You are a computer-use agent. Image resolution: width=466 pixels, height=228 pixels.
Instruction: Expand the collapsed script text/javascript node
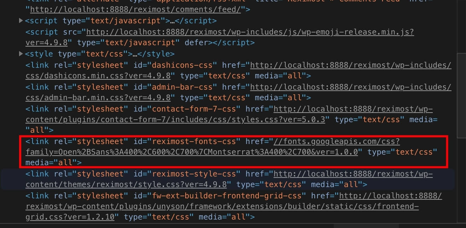[21, 21]
